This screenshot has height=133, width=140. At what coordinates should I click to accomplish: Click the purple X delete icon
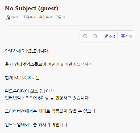(x=123, y=36)
